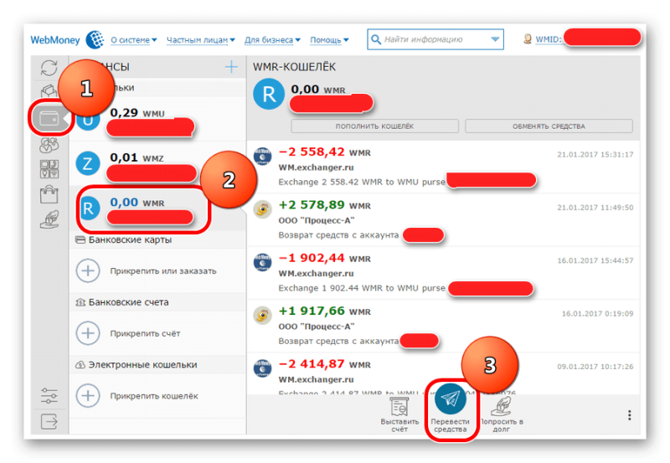Open the +1 917,66 WMR transaction
Screen dimensions: 670x463
click(x=444, y=326)
